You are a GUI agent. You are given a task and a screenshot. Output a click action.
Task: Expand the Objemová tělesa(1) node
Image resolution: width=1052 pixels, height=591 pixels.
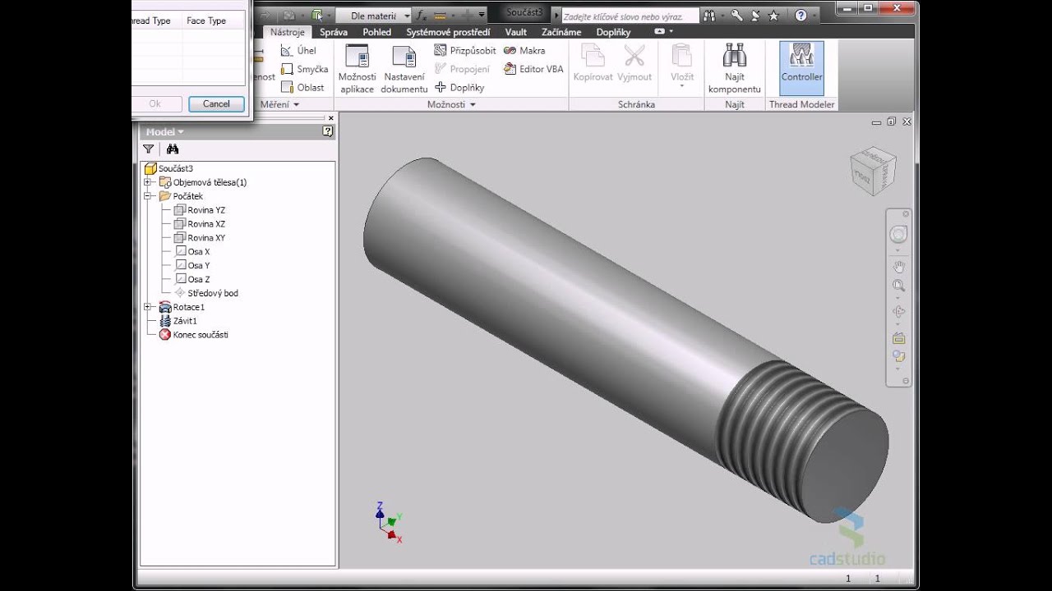(148, 182)
